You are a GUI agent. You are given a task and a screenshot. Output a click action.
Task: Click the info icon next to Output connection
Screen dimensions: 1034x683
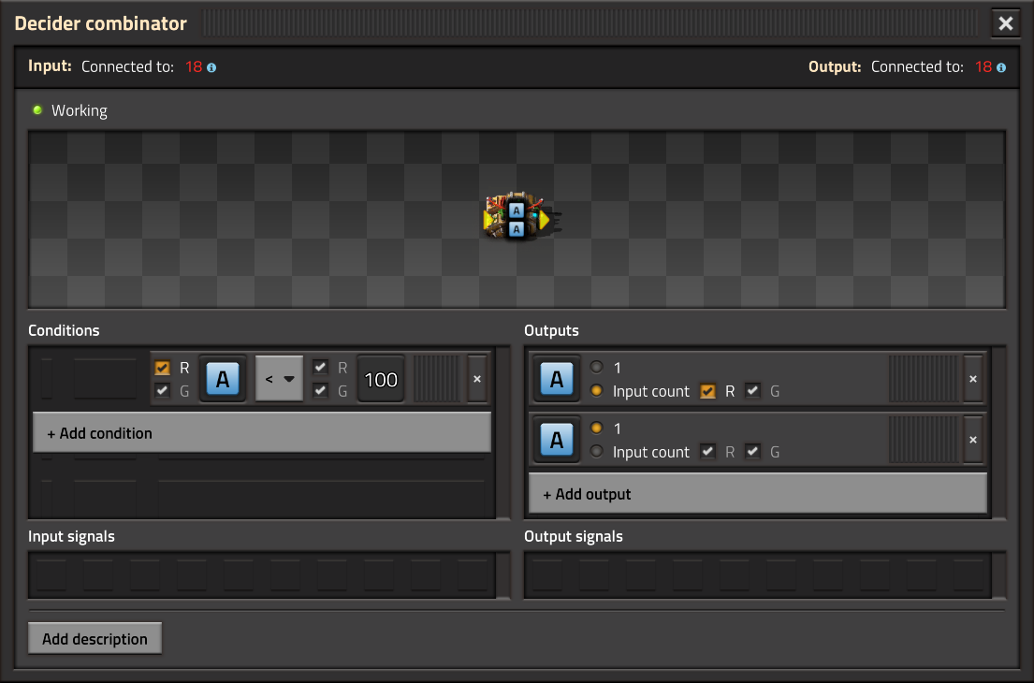point(1001,68)
